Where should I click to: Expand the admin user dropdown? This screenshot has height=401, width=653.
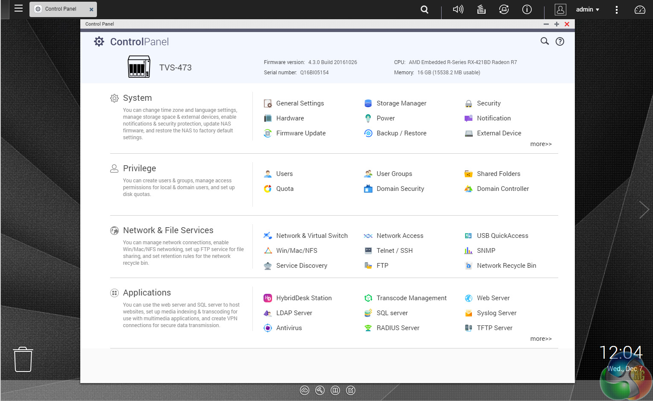(588, 9)
